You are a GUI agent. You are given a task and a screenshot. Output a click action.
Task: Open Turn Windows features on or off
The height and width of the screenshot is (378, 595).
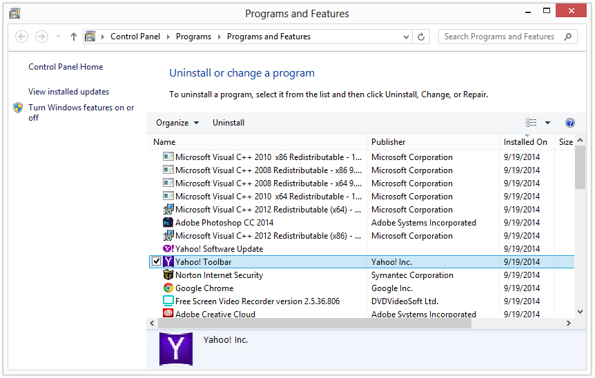[81, 112]
